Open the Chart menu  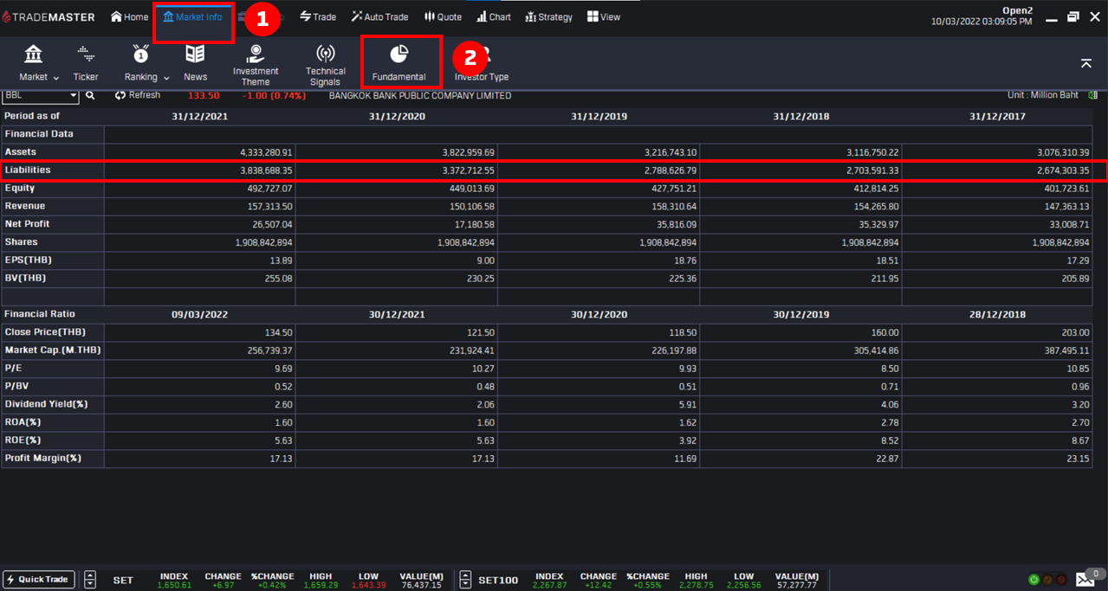coord(494,16)
